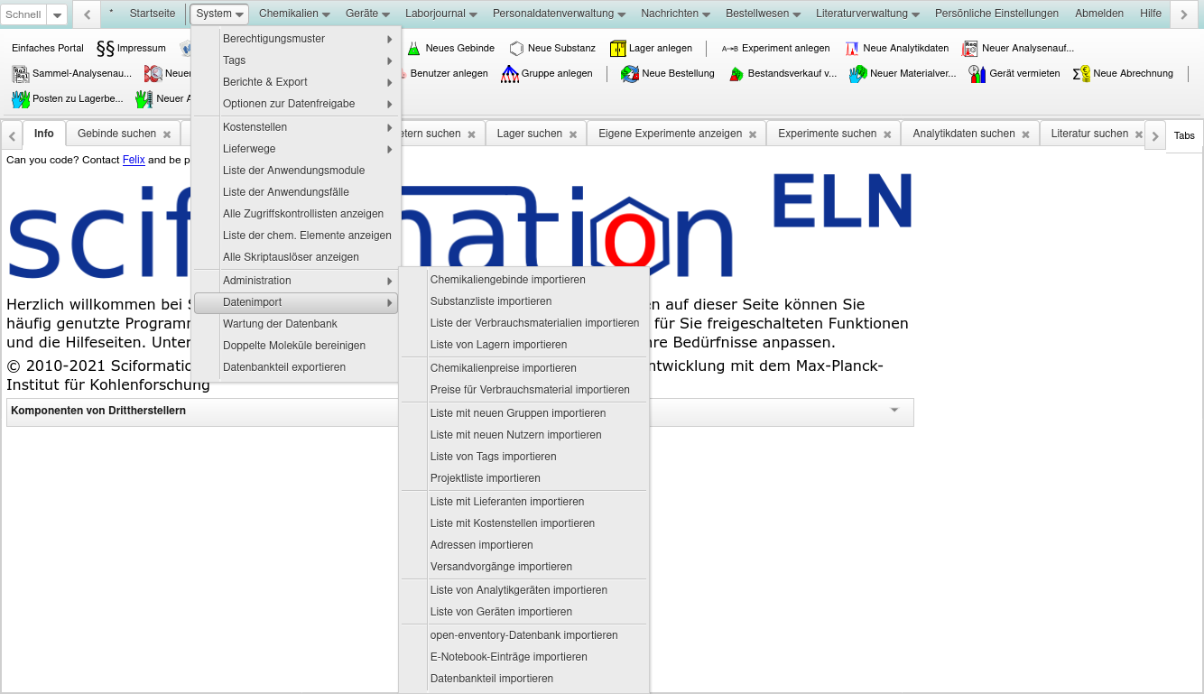This screenshot has width=1204, height=694.
Task: Switch to the Info tab
Action: pos(44,134)
